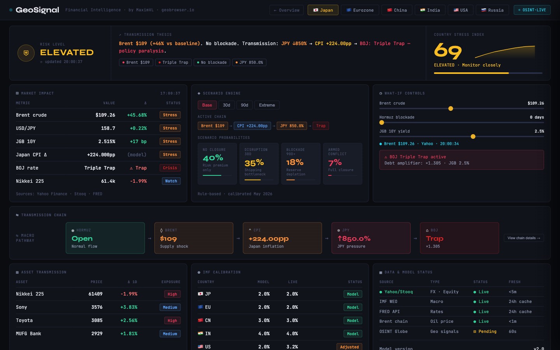This screenshot has height=350, width=560.
Task: Click the JGB 10Y metric row
Action: pyautogui.click(x=98, y=142)
